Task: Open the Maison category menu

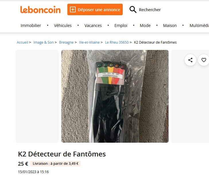Action: [x=170, y=26]
